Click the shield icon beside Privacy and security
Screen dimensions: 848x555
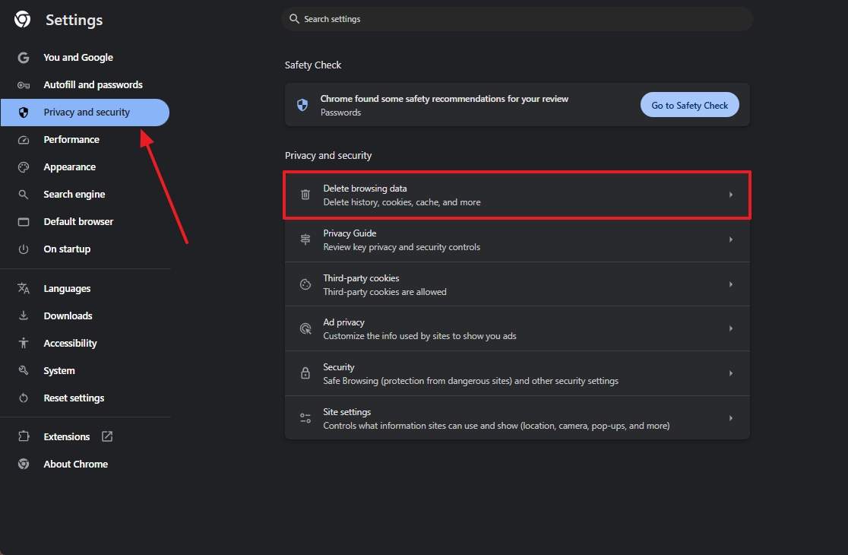(x=24, y=112)
